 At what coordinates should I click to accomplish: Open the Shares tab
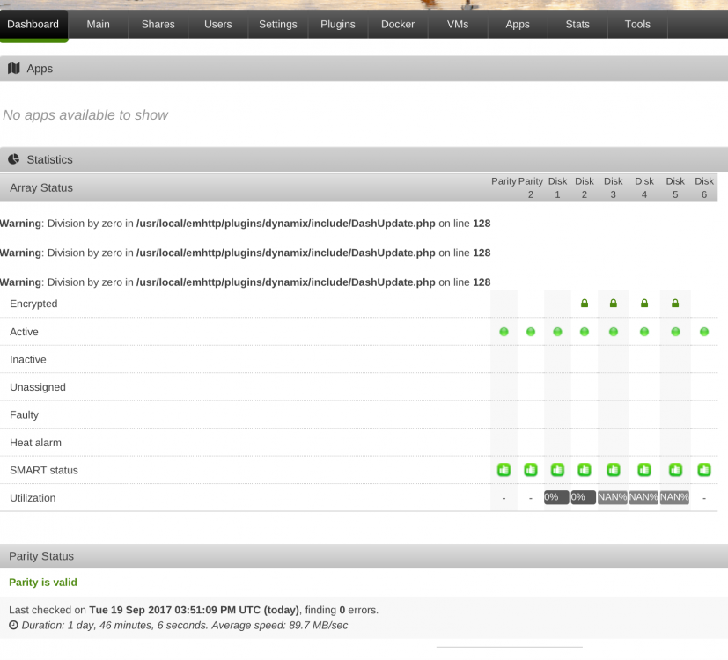tap(158, 25)
